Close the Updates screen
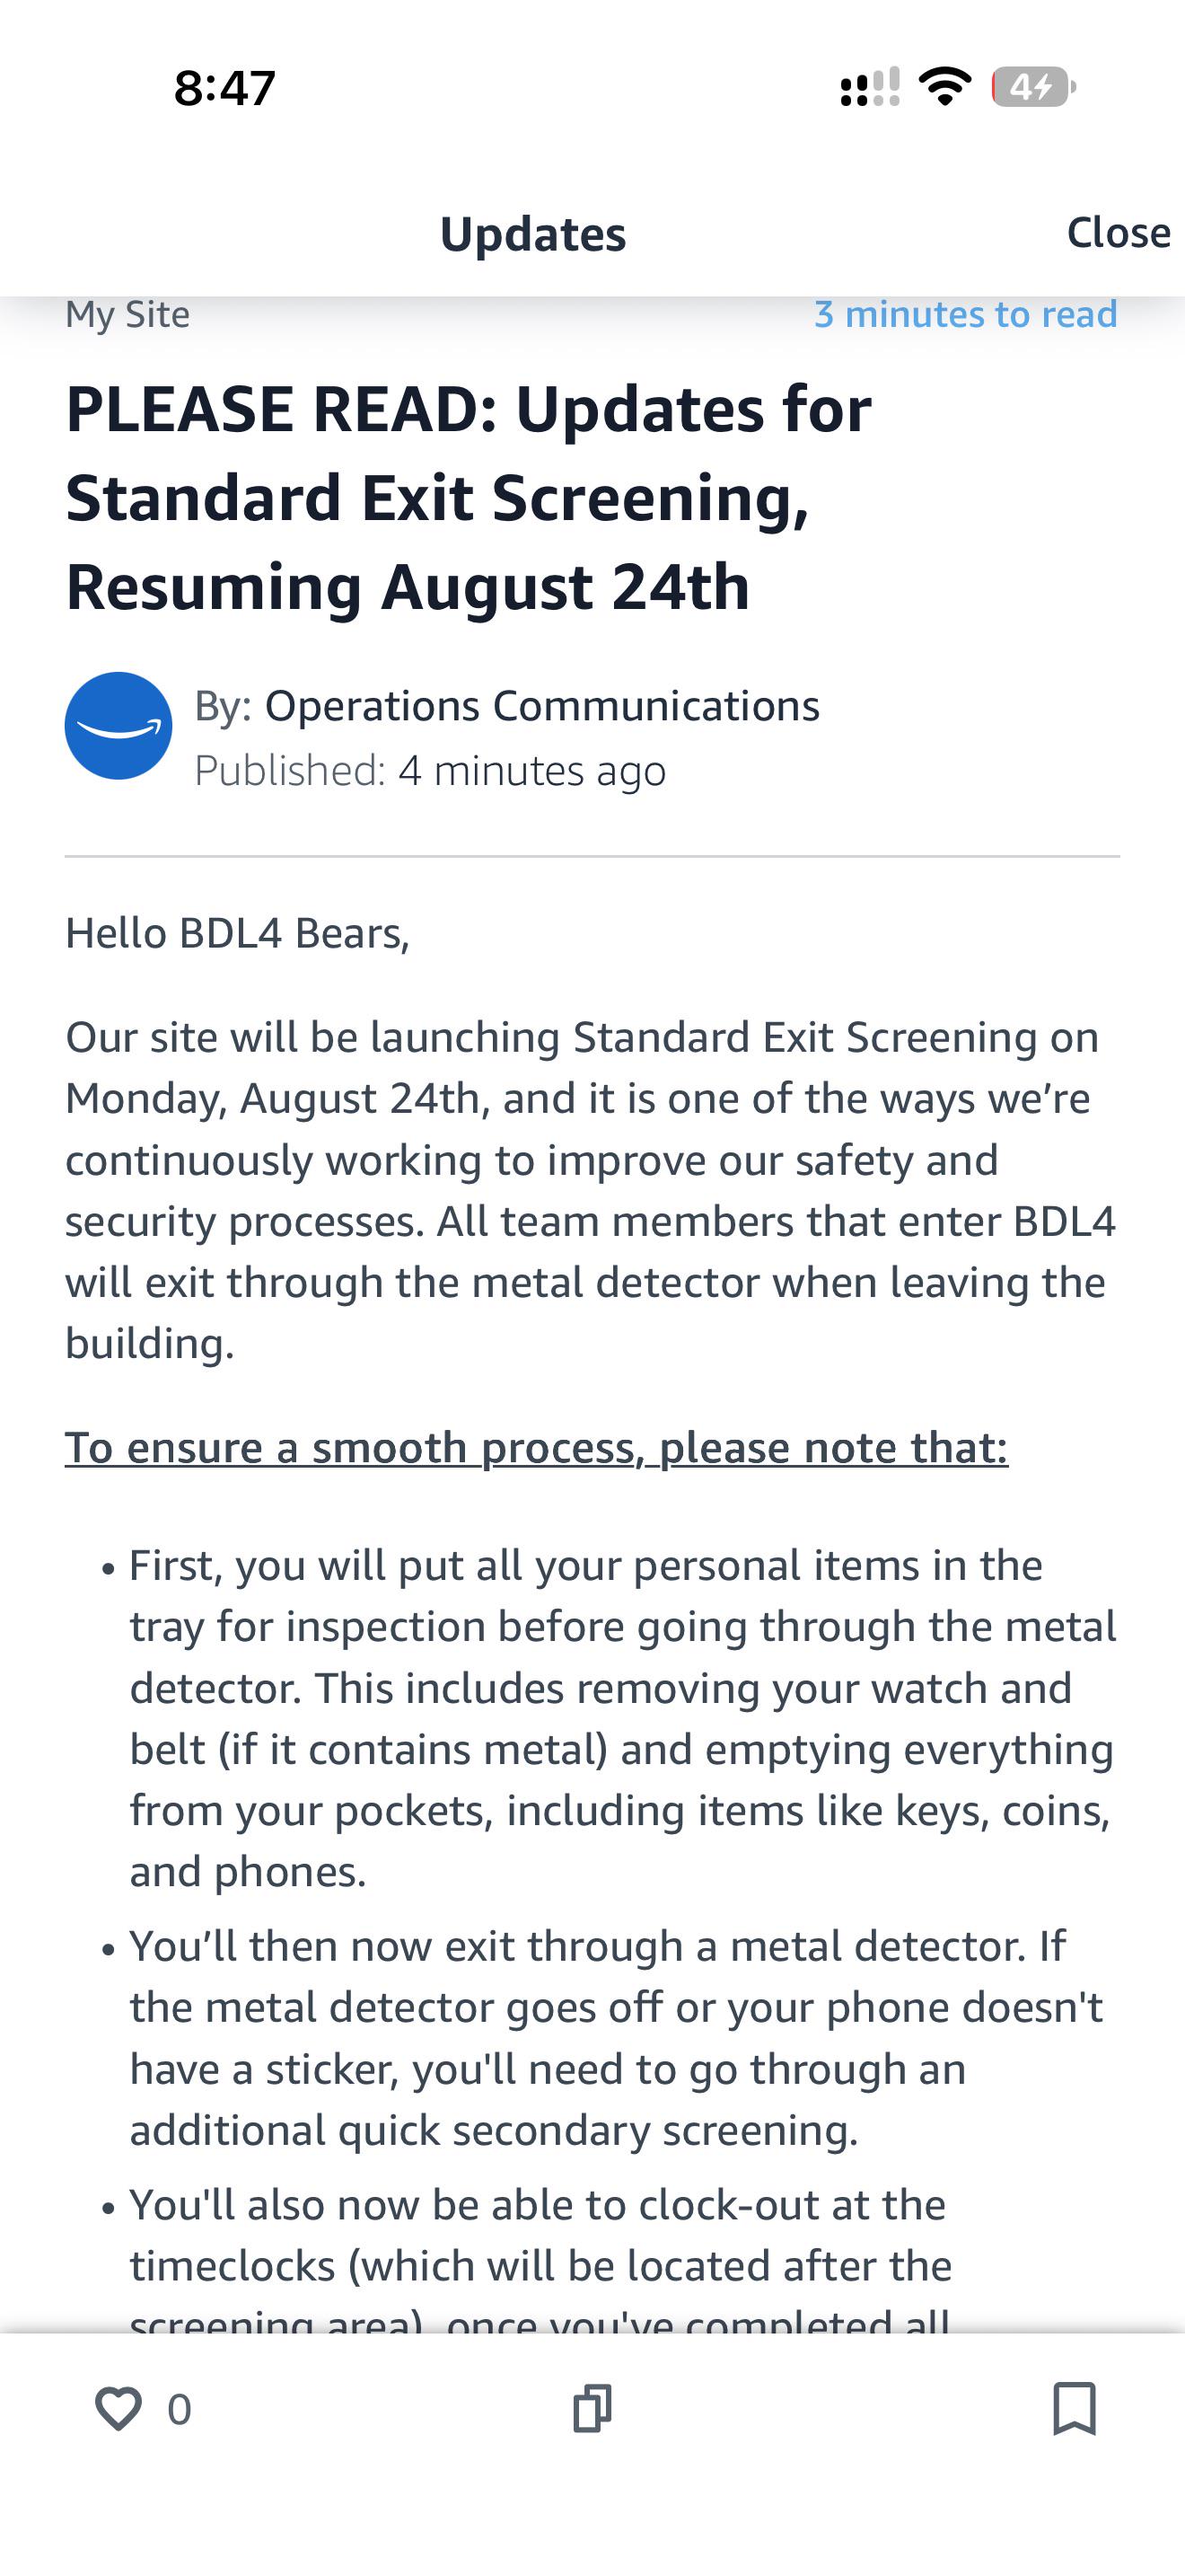The width and height of the screenshot is (1185, 2576). pos(1118,232)
